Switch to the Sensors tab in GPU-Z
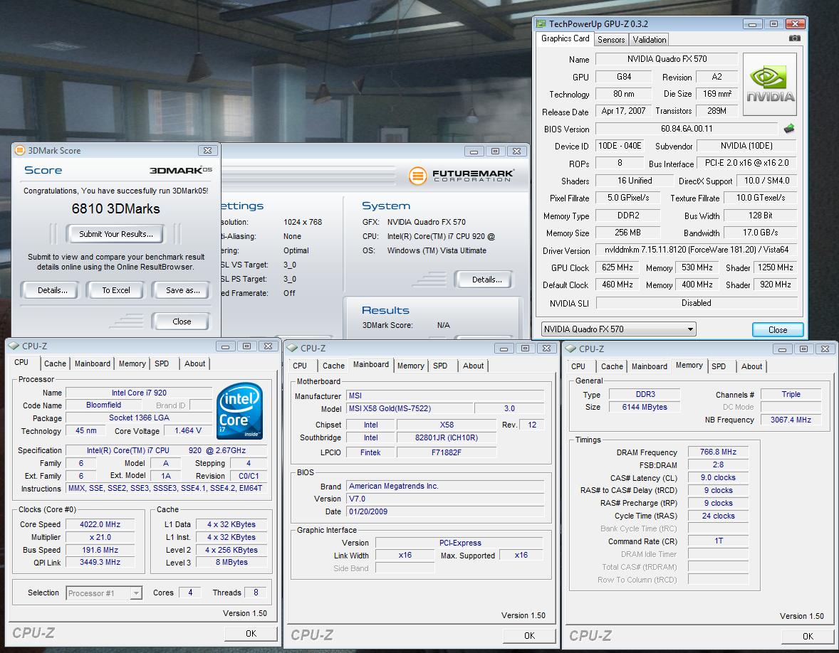 click(610, 40)
